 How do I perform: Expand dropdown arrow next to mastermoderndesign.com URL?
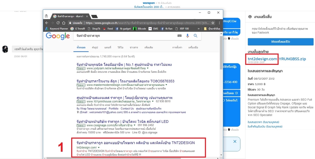(x=166, y=85)
